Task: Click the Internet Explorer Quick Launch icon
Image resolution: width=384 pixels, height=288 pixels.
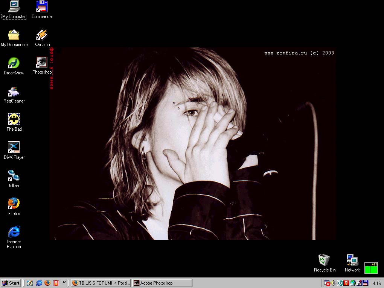Action: click(39, 283)
